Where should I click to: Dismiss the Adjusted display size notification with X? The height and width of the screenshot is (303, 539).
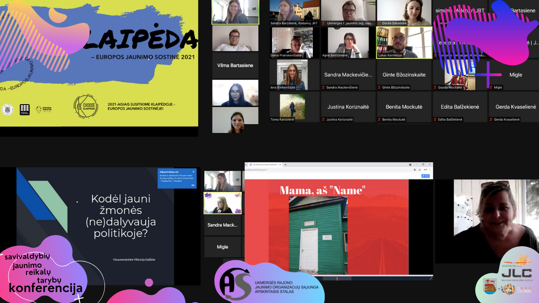[x=194, y=172]
